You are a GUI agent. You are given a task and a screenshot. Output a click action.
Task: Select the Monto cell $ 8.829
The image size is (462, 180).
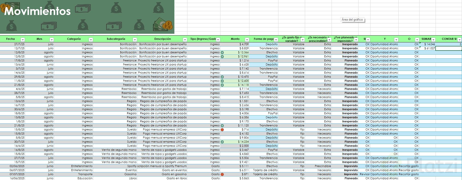pos(235,48)
